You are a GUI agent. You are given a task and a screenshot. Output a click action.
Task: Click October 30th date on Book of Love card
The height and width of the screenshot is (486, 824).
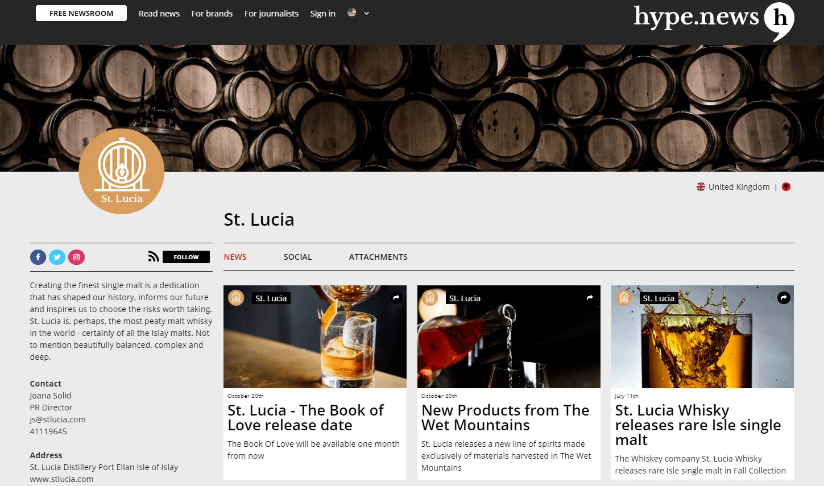[x=245, y=396]
